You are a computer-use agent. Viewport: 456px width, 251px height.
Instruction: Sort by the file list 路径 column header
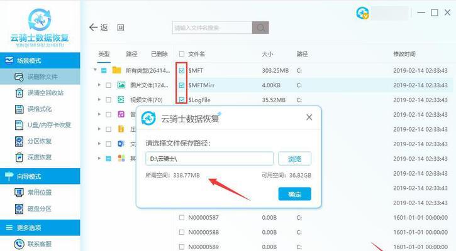coord(302,54)
